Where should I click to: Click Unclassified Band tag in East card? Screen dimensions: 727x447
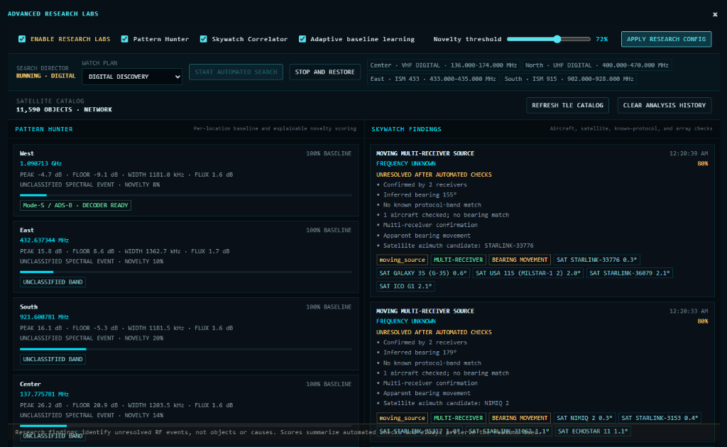coord(53,282)
